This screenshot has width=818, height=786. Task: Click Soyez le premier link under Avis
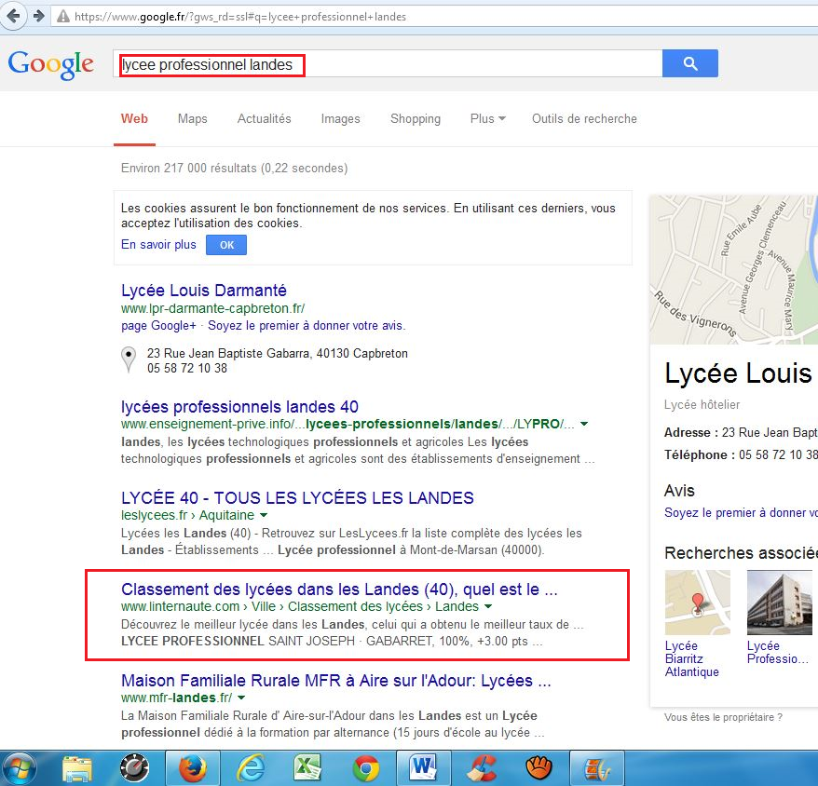point(741,513)
